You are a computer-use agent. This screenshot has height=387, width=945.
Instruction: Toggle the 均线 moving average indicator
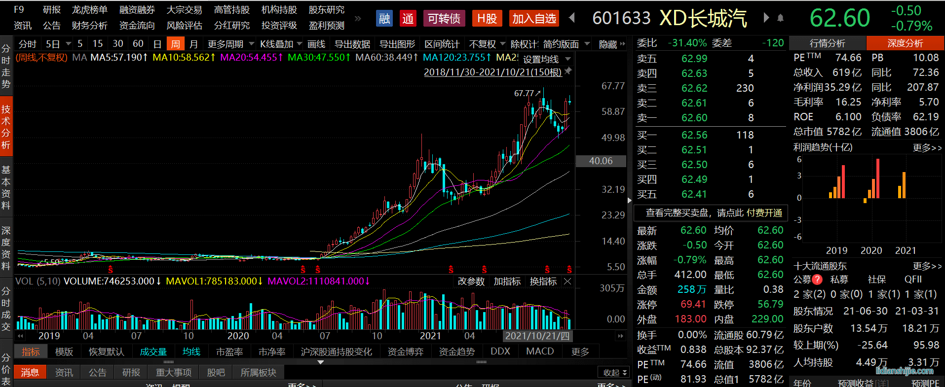[191, 352]
